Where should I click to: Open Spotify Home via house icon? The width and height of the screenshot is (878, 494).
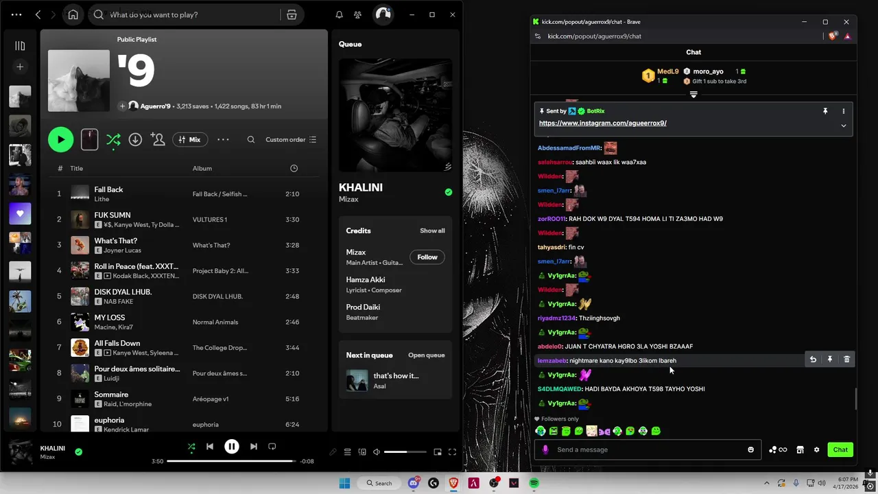[x=73, y=14]
